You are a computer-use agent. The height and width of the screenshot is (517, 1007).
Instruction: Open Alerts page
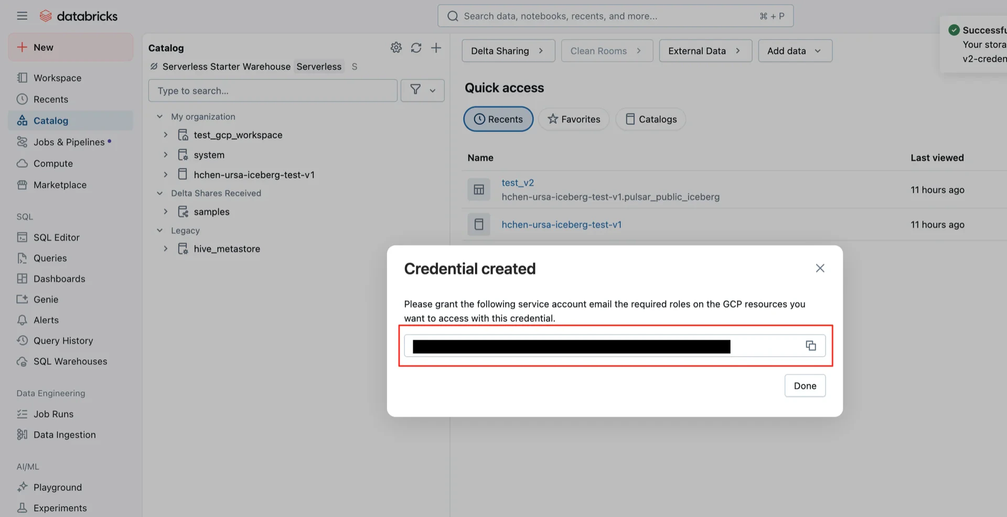click(71, 320)
